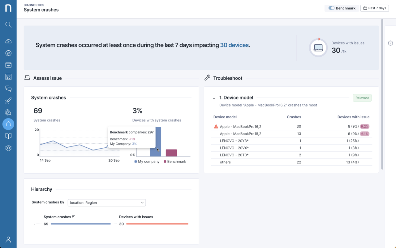
Task: Click the rocket remote actions icon
Action: tap(8, 100)
